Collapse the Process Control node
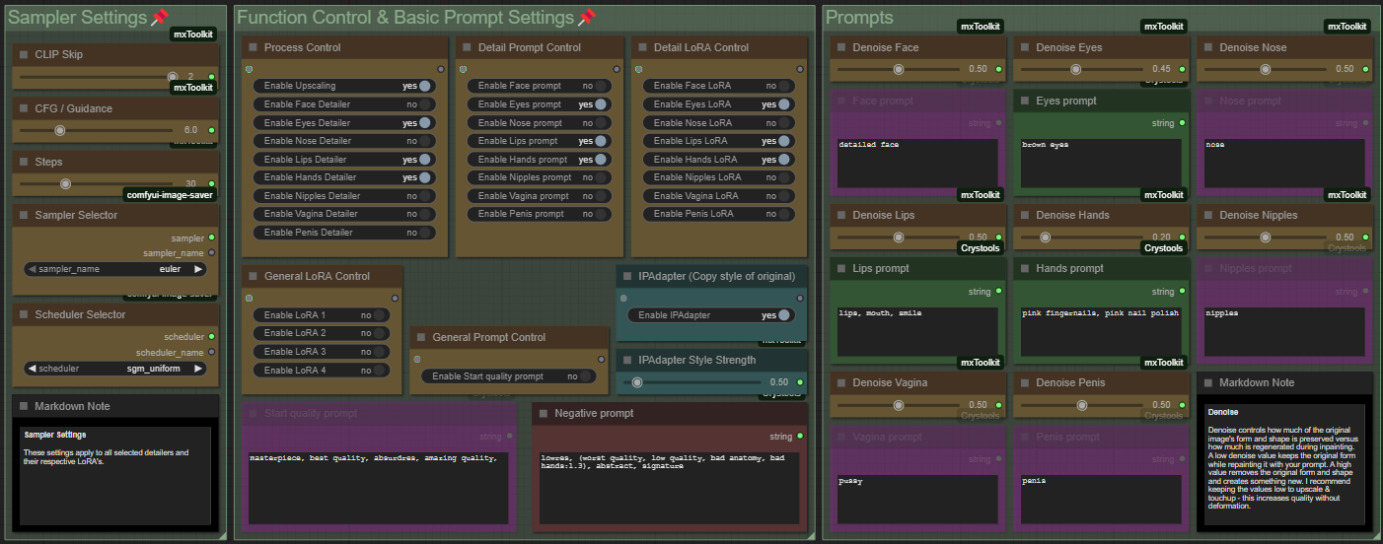This screenshot has width=1383, height=544. [253, 47]
